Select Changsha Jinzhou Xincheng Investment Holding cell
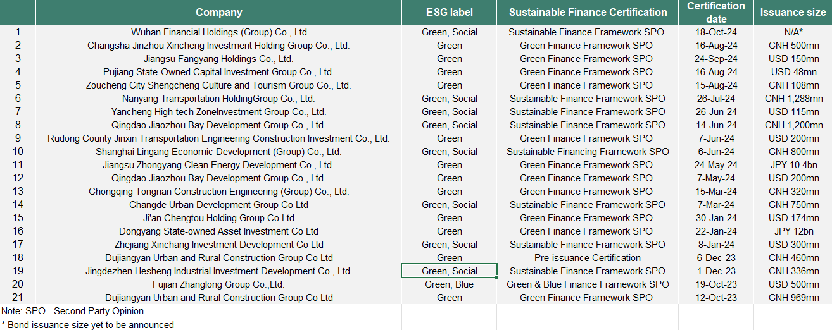 tap(218, 46)
